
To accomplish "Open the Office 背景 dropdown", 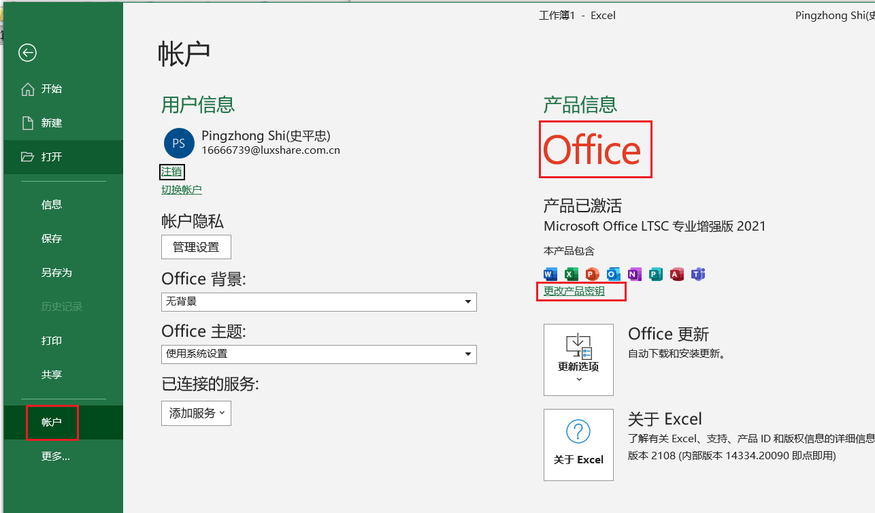I will 319,301.
